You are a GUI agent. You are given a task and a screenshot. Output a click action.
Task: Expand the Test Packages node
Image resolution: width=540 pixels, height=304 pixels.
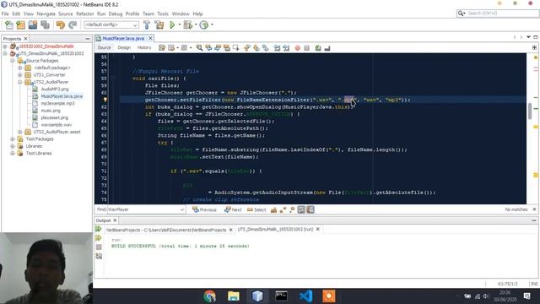click(x=13, y=138)
